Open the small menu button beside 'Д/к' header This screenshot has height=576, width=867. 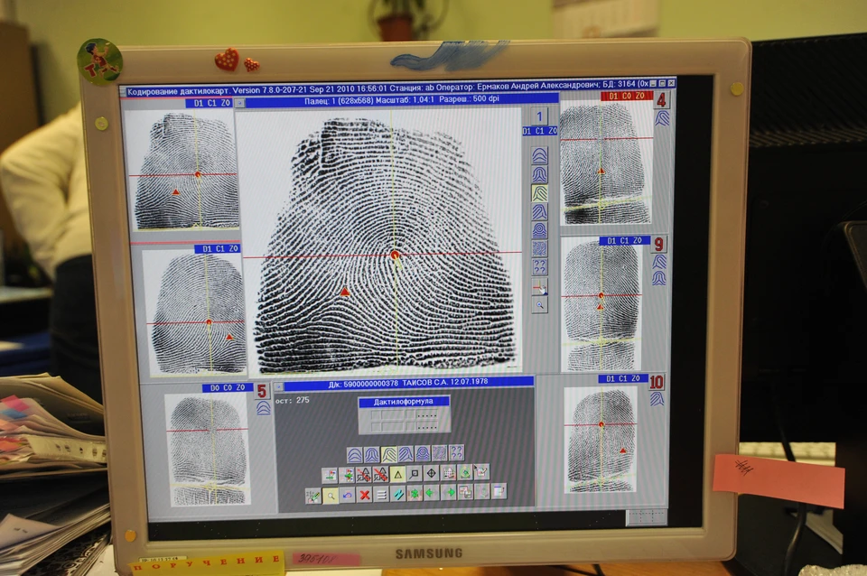[x=279, y=387]
